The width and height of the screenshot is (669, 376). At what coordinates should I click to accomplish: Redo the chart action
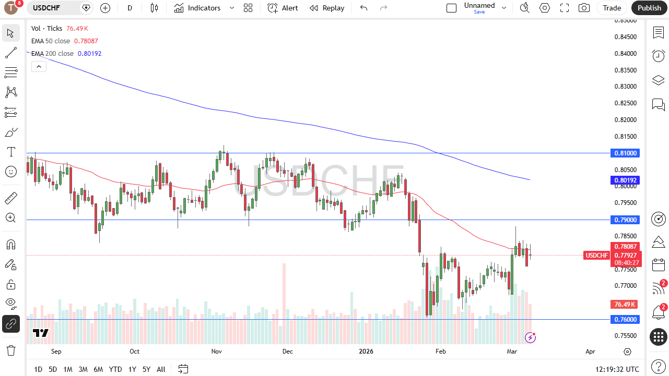383,8
